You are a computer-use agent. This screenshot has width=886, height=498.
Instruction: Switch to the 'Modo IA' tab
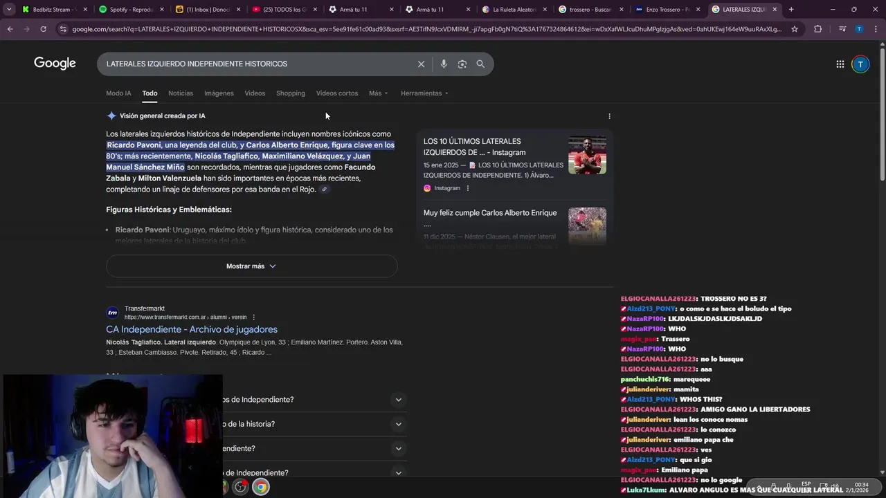tap(118, 93)
